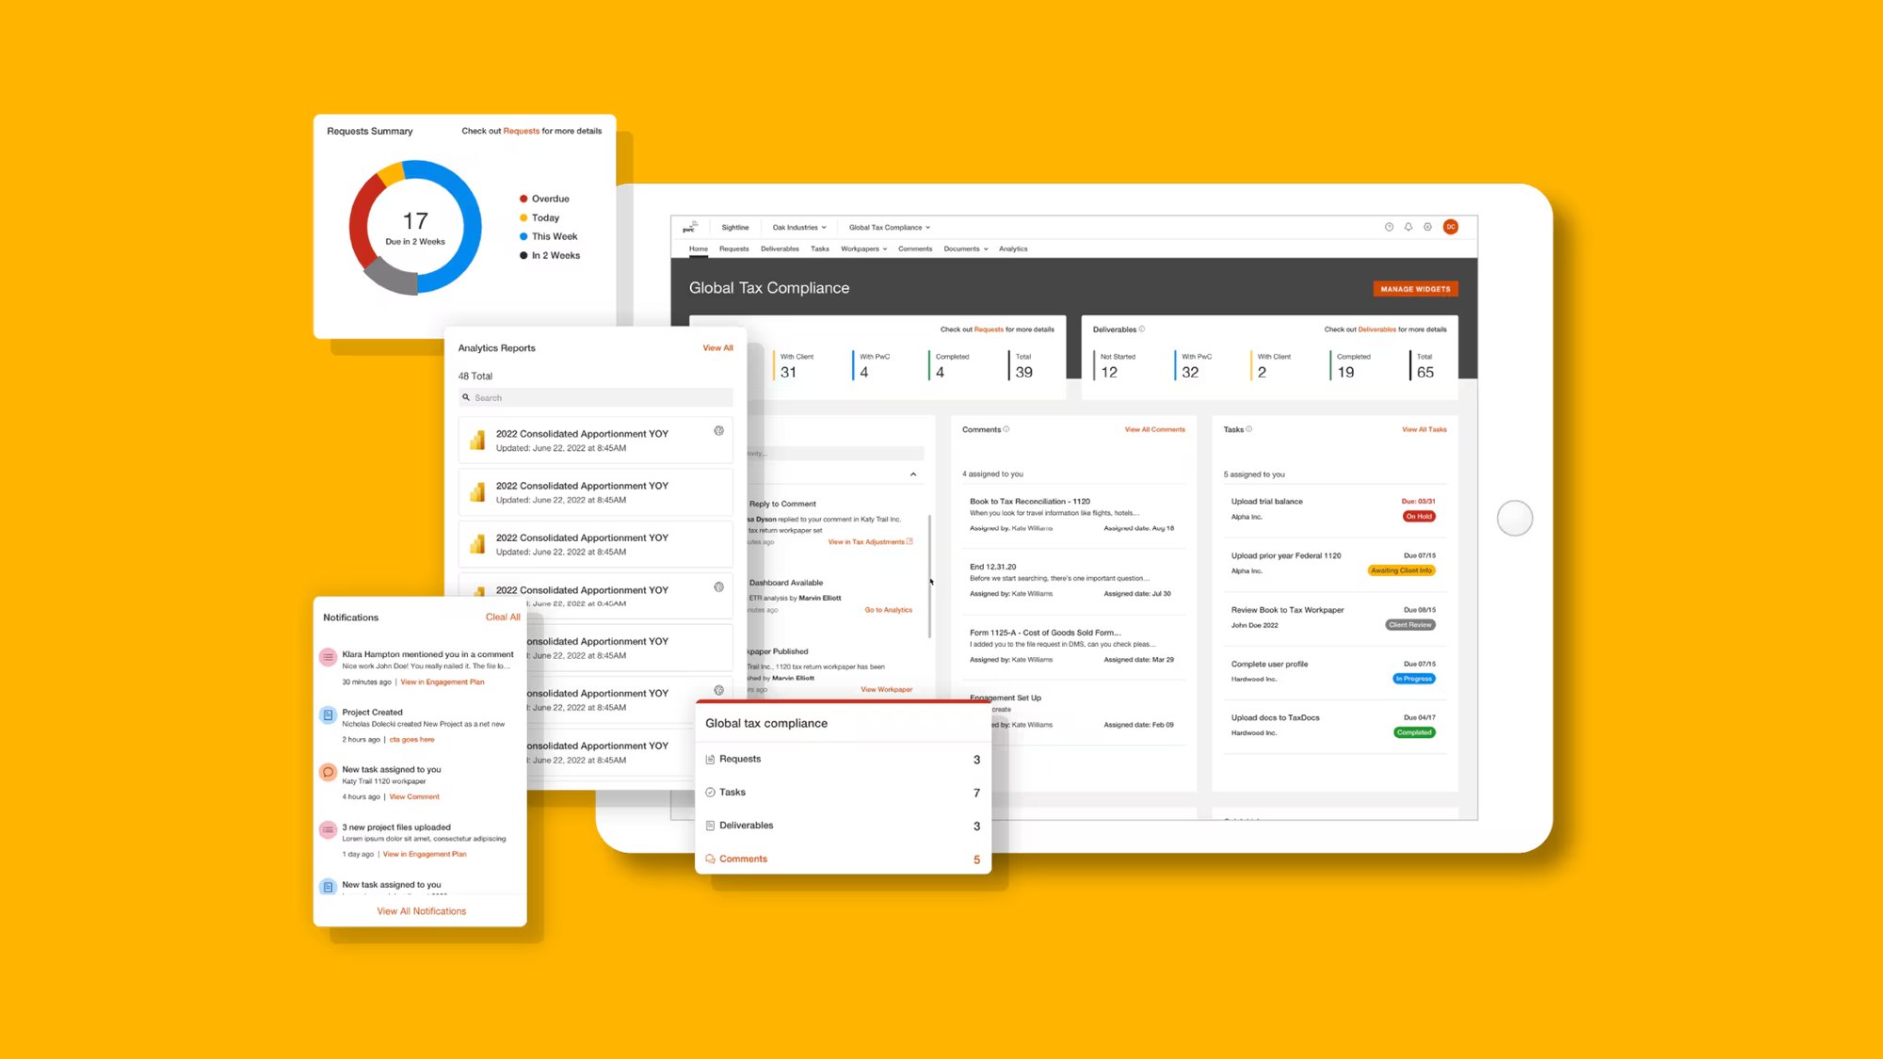Click the Comments bubble icon in compliance card
This screenshot has width=1883, height=1059.
[x=710, y=859]
